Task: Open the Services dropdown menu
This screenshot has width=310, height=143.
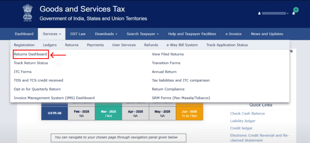Action: pyautogui.click(x=52, y=34)
